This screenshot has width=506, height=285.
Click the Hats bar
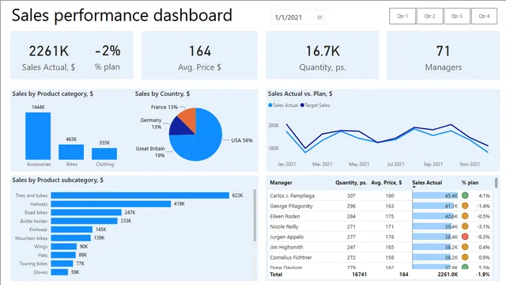(63, 255)
